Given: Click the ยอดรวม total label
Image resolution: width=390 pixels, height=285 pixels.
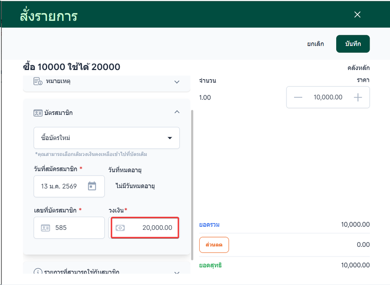Looking at the screenshot, I should tap(209, 225).
